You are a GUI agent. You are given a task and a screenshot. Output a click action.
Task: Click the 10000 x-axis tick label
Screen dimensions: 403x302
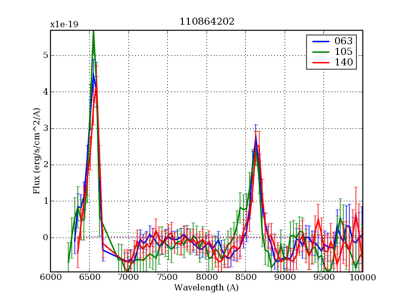(x=362, y=277)
